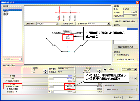
Task: Click the NO.135 station marker in plan view
Action: (x=76, y=13)
